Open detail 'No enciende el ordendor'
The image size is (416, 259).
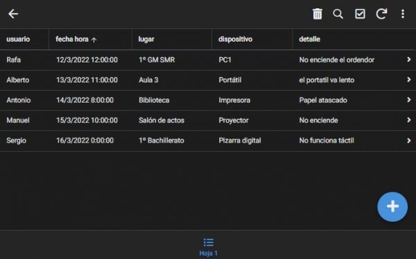(337, 60)
